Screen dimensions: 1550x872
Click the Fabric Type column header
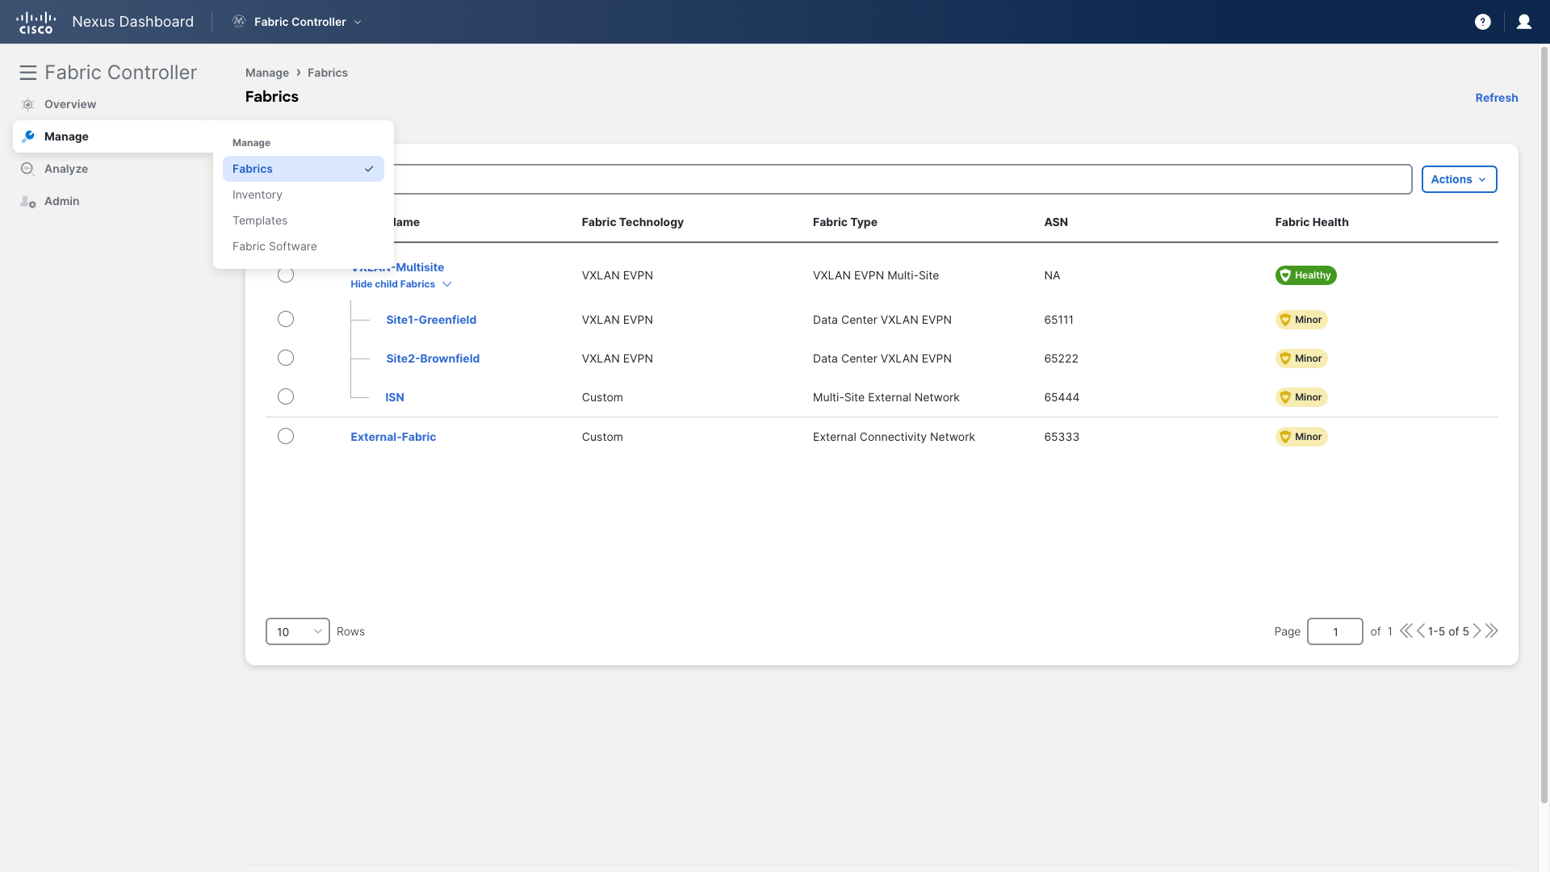(845, 222)
